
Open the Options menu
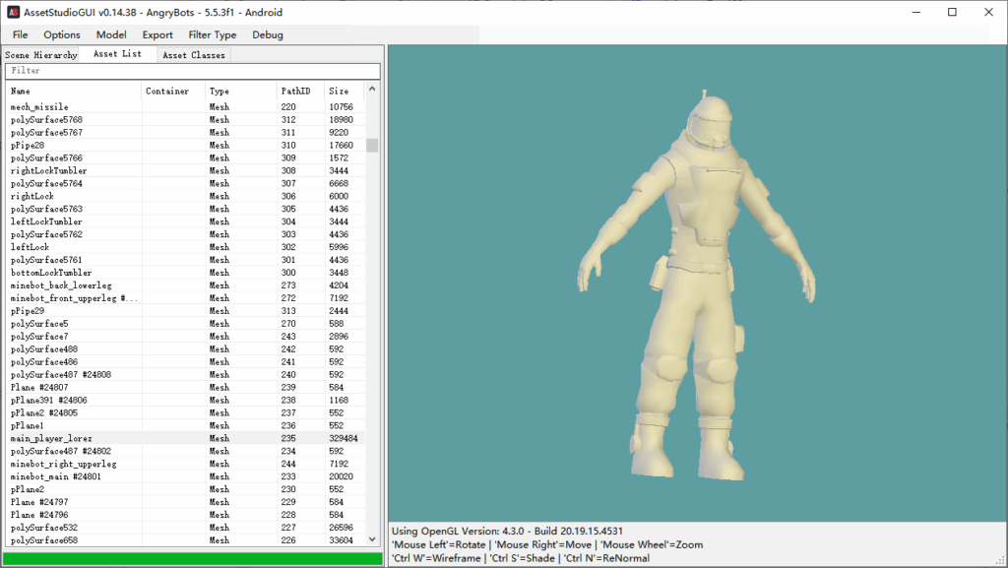click(62, 34)
